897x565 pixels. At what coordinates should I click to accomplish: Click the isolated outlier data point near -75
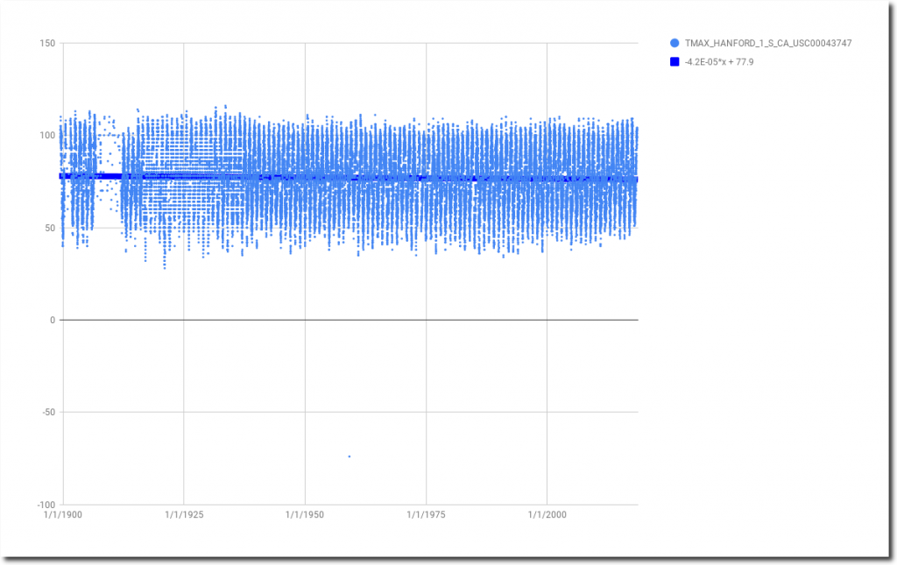tap(349, 456)
